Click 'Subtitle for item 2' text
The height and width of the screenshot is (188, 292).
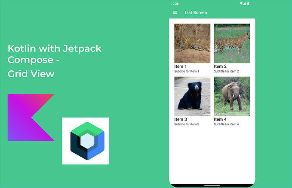coord(226,71)
